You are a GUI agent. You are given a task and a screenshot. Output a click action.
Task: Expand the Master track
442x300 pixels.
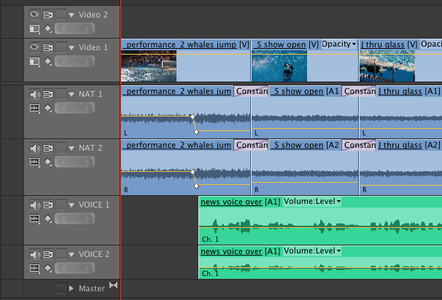pos(71,288)
